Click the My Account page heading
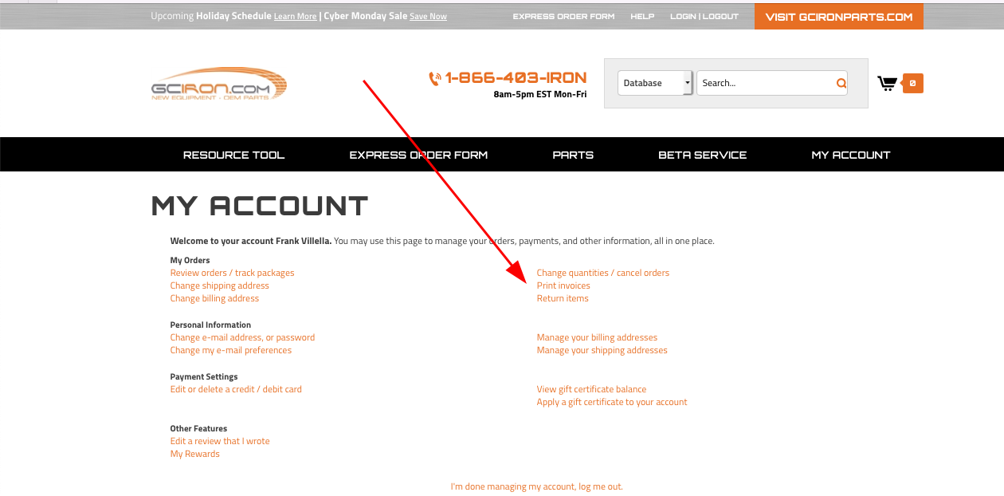Viewport: 1004px width, 496px height. 260,207
